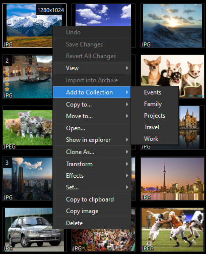Open Show in explorer submenu
This screenshot has width=206, height=254.
(x=92, y=140)
